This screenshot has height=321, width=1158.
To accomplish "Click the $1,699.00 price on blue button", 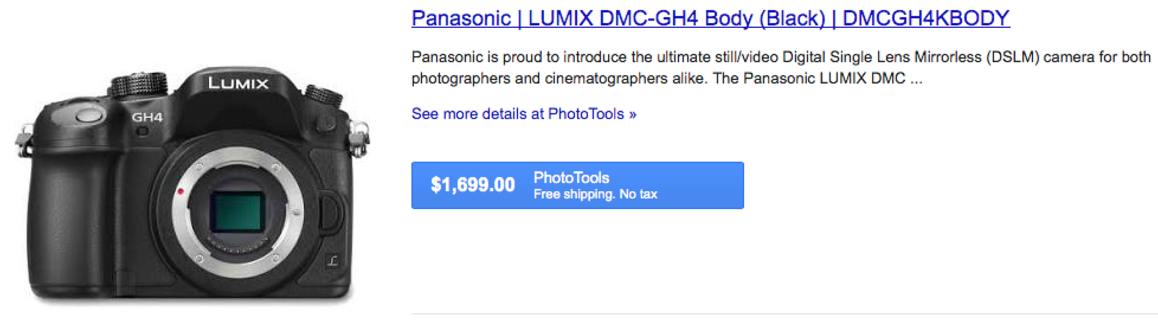I will pos(473,185).
